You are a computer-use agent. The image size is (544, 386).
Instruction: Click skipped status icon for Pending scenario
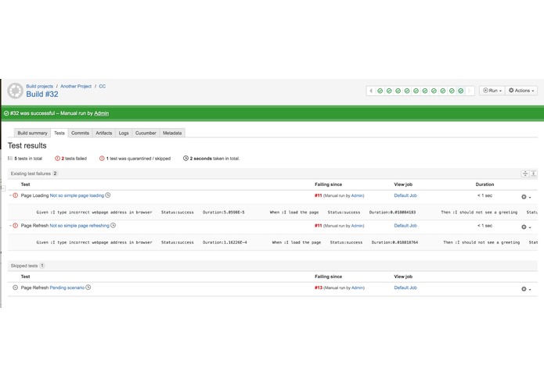pos(16,288)
